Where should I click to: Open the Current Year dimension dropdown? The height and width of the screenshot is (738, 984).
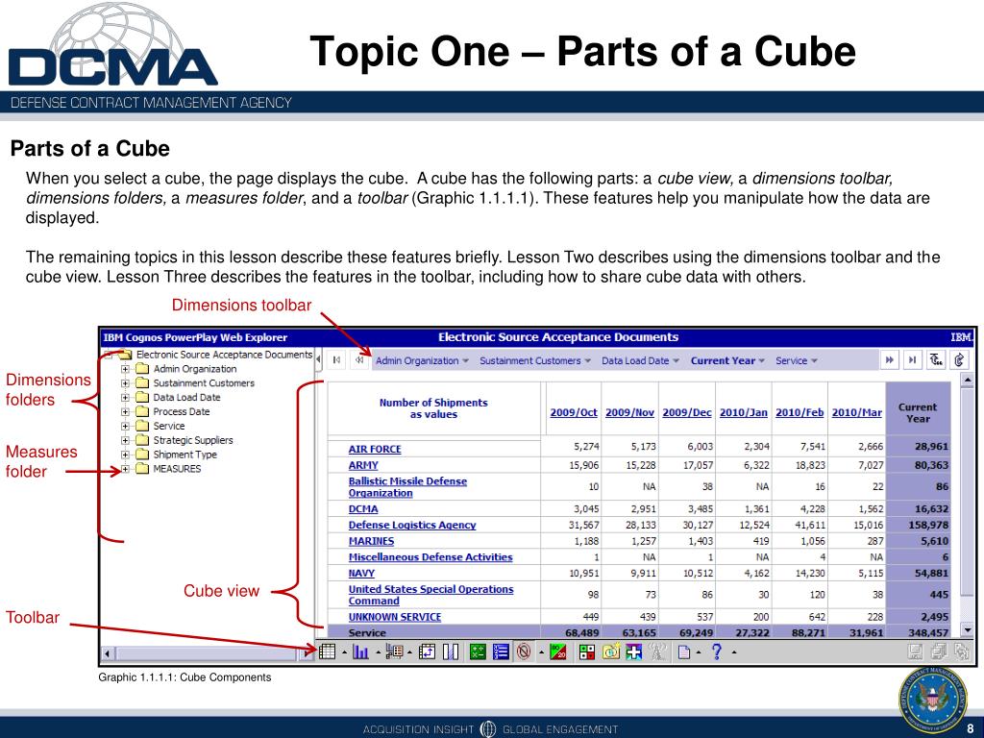[x=762, y=361]
